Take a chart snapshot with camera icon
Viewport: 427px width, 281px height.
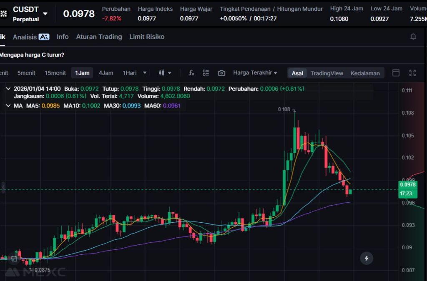[221, 73]
